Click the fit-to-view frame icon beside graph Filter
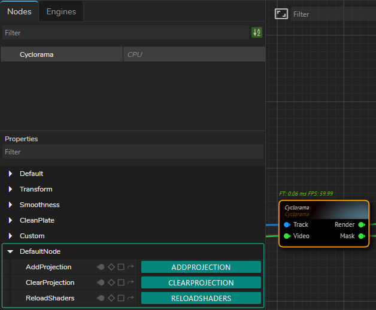The width and height of the screenshot is (376, 310). [x=281, y=14]
